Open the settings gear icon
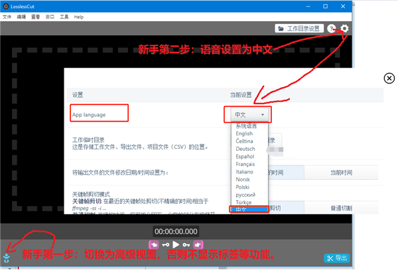 click(x=344, y=28)
